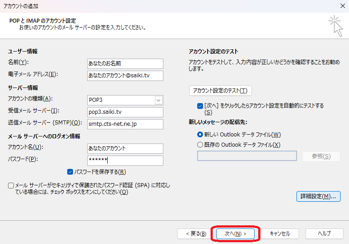Viewport: 349px width, 244px height.
Task: Click the 次へ(N) > button
Action: coord(235,233)
